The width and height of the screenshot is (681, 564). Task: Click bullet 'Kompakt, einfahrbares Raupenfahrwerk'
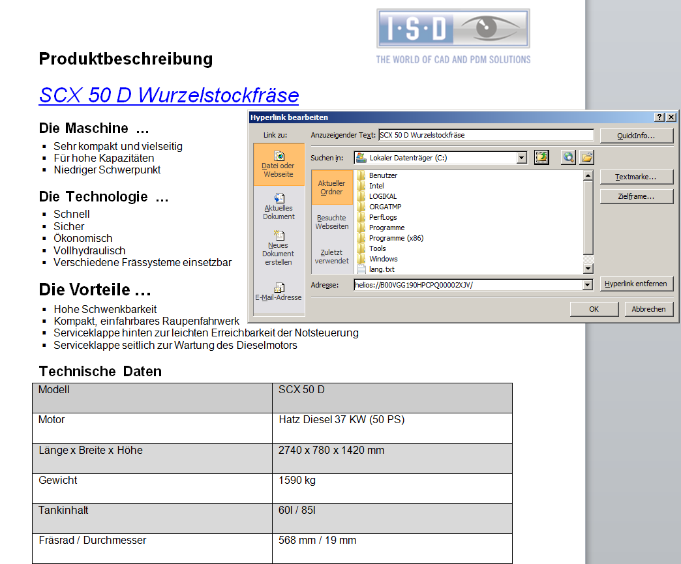pos(146,321)
